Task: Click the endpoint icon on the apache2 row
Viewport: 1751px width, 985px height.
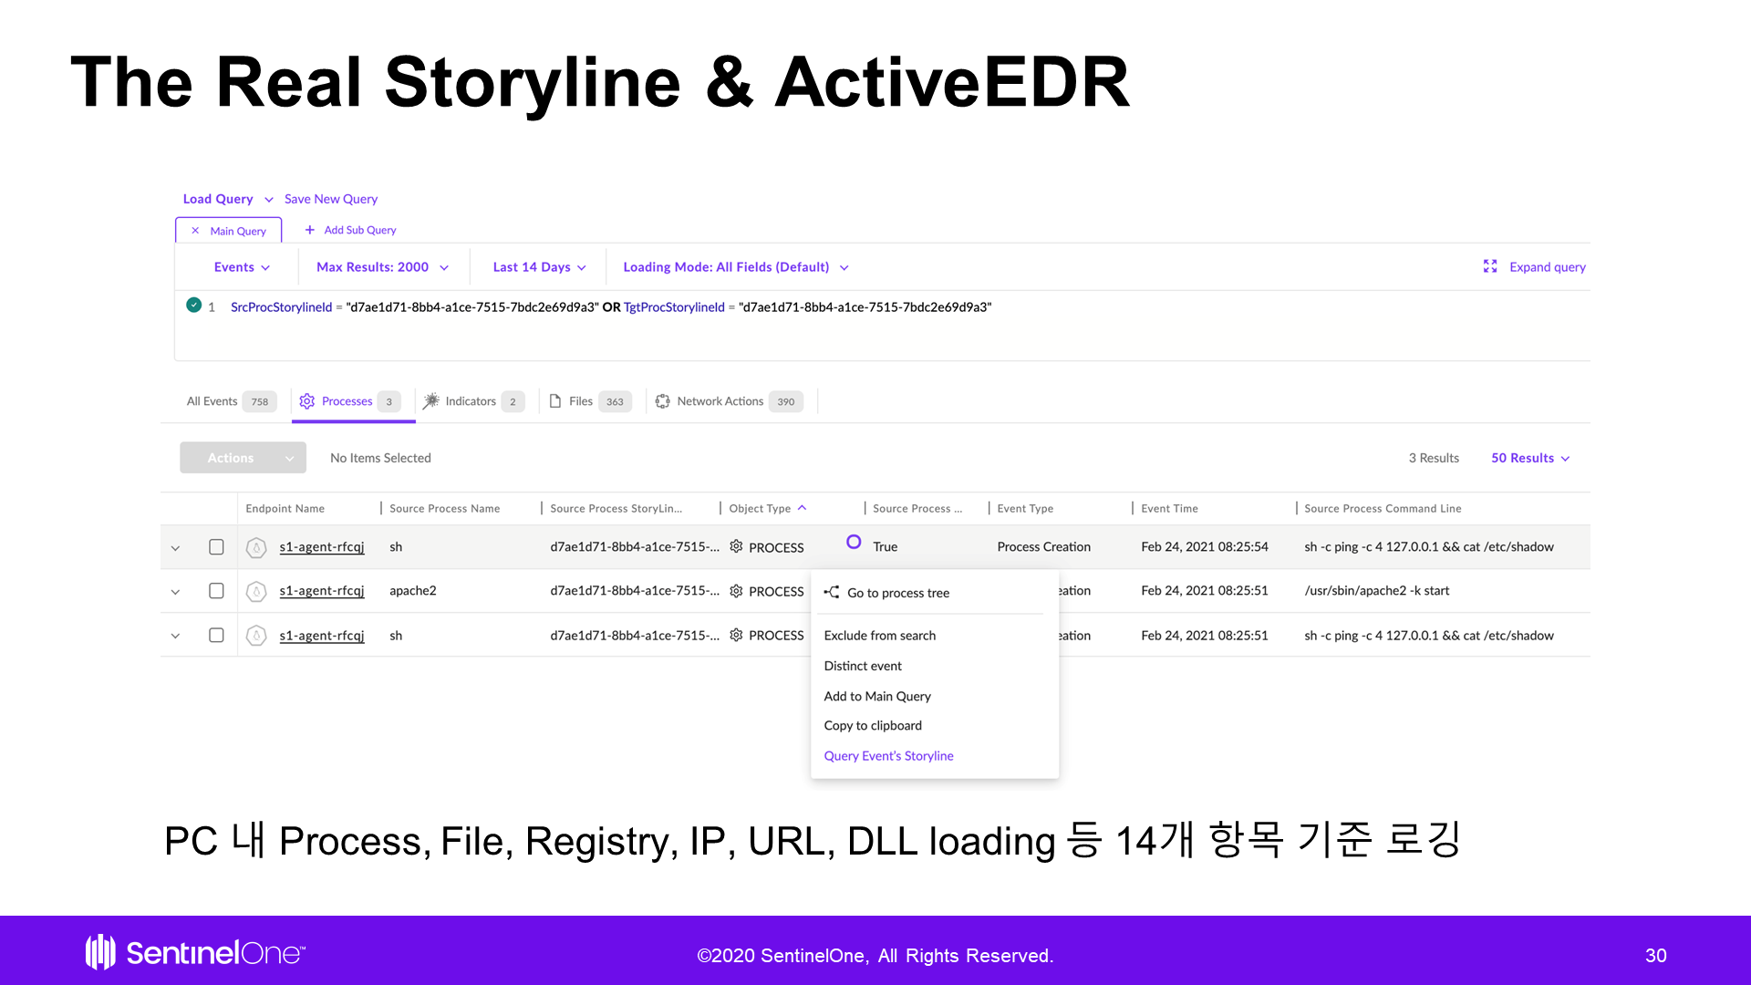Action: pos(257,592)
